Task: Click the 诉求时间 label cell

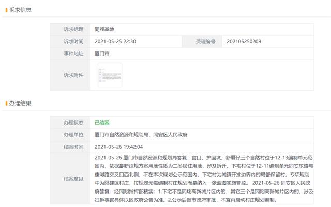Action: point(70,41)
